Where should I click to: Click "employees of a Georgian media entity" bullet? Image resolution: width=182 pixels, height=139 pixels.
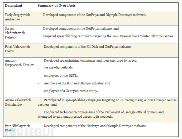71,91
